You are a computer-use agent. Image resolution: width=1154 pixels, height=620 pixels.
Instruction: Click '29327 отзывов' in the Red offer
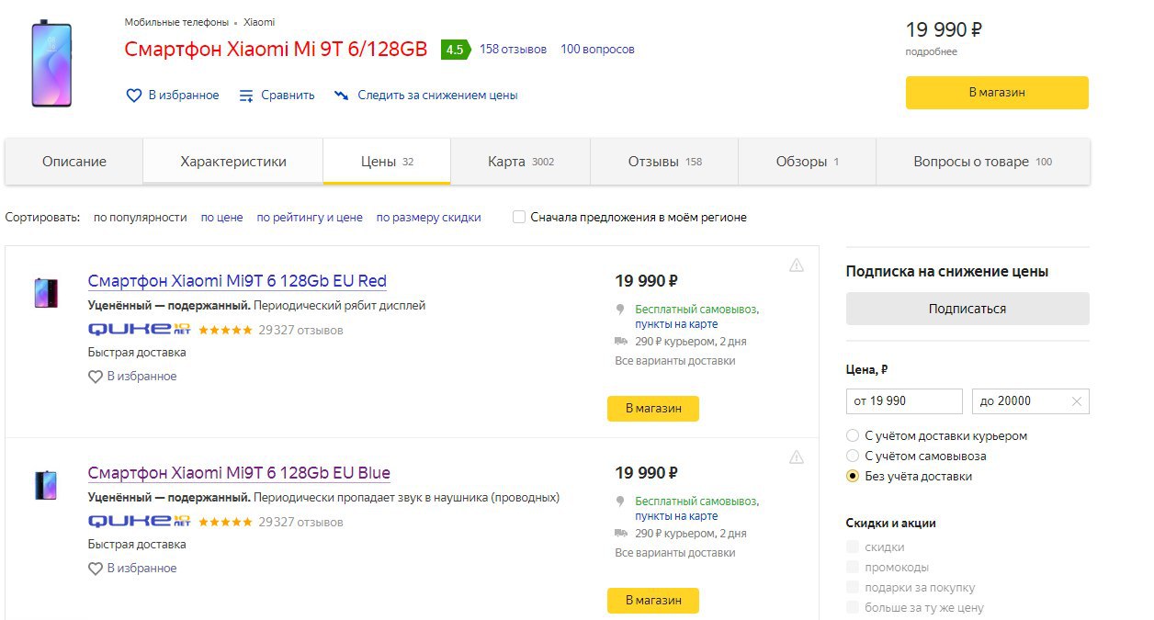tap(300, 330)
